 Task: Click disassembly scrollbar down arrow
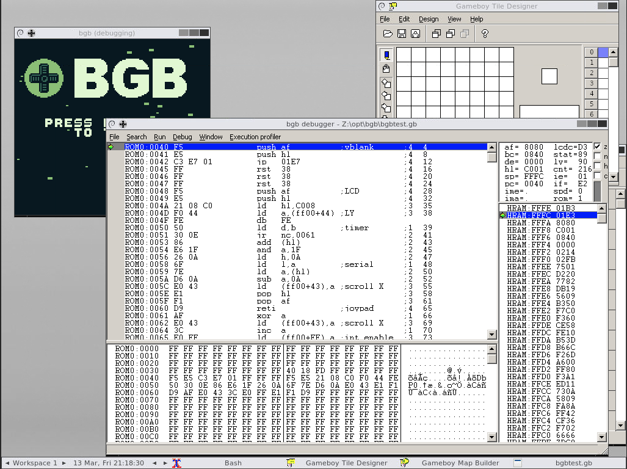[x=492, y=334]
